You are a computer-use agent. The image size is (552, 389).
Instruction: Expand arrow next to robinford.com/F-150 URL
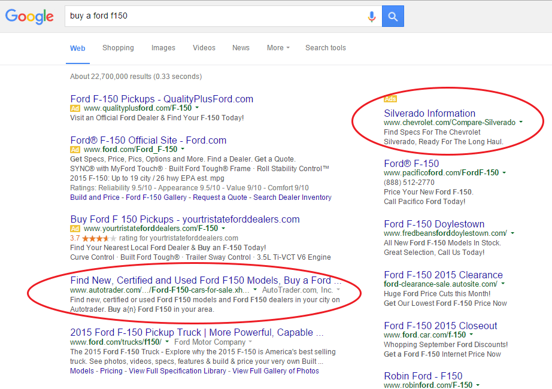click(478, 385)
